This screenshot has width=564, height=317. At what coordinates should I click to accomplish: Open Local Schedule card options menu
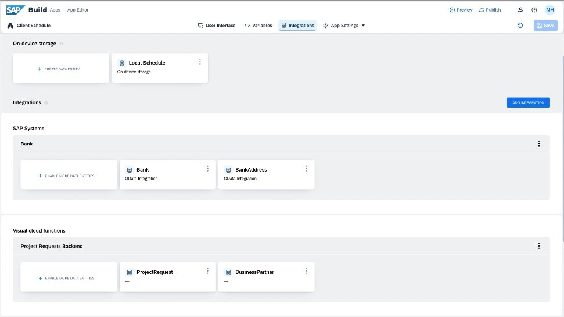pos(200,62)
